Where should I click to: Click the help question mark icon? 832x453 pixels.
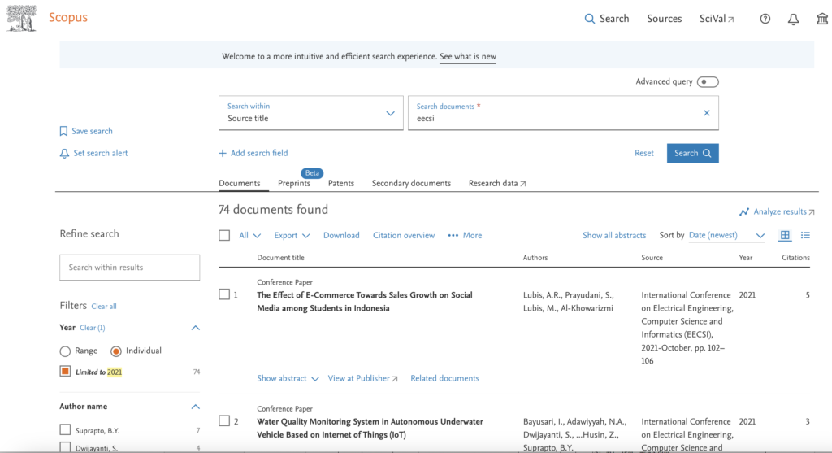pos(765,19)
